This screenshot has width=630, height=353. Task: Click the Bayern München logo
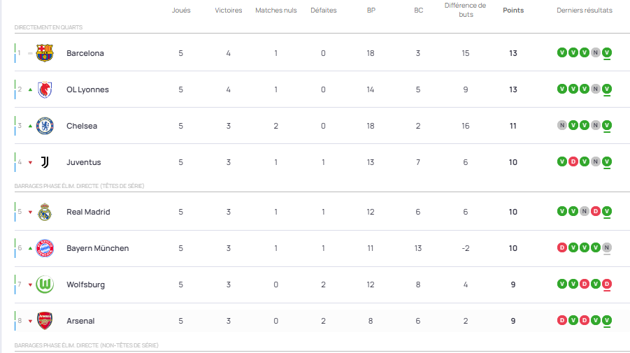[x=45, y=248]
